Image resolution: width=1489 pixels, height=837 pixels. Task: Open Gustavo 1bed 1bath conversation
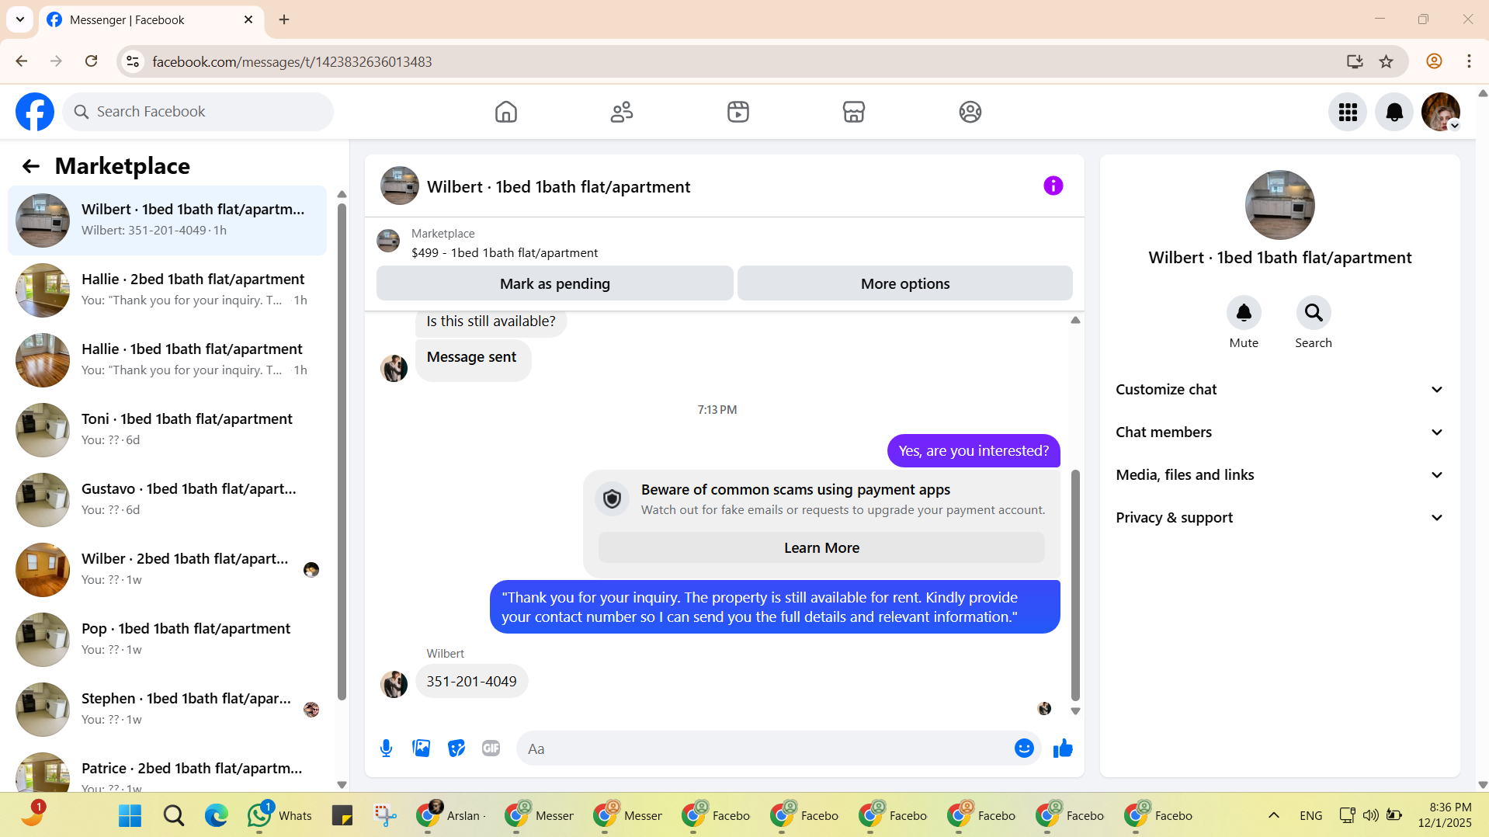[167, 500]
